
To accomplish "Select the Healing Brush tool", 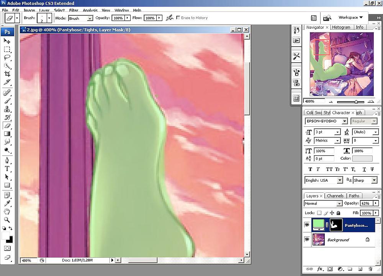I will pyautogui.click(x=7, y=93).
